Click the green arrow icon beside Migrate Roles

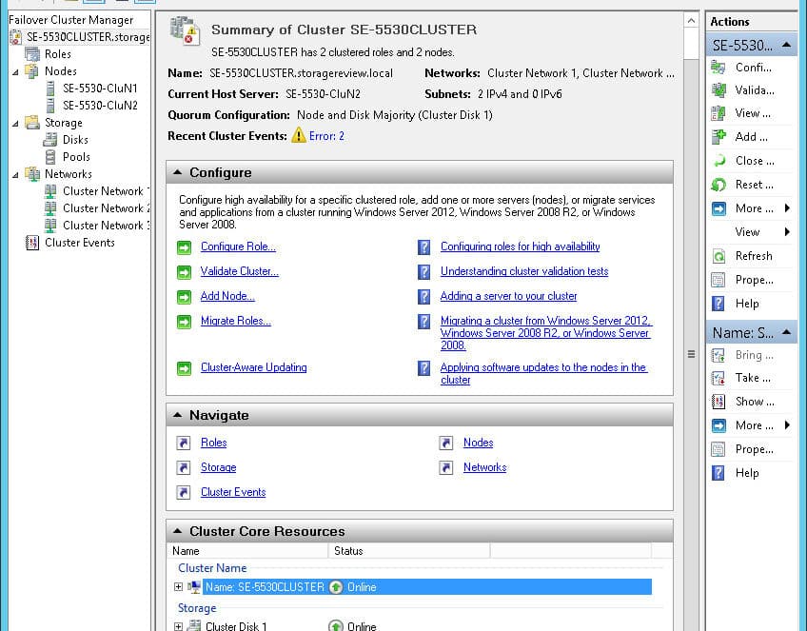[184, 322]
